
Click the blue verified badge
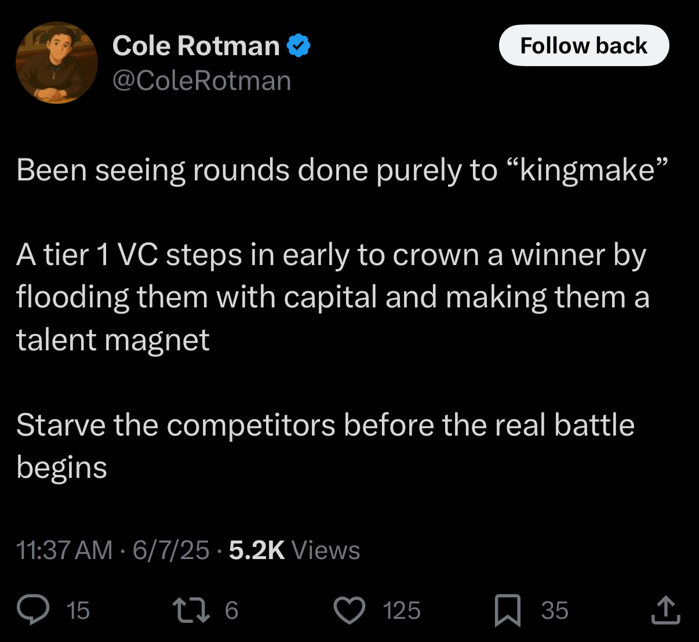pyautogui.click(x=299, y=46)
